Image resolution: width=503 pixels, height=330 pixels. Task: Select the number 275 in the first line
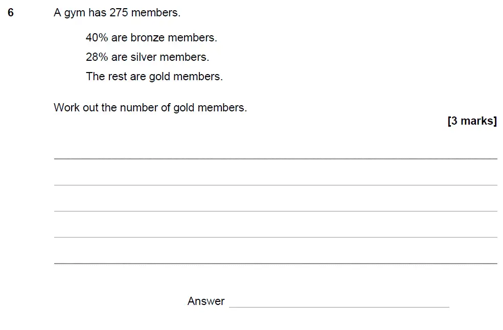point(119,13)
